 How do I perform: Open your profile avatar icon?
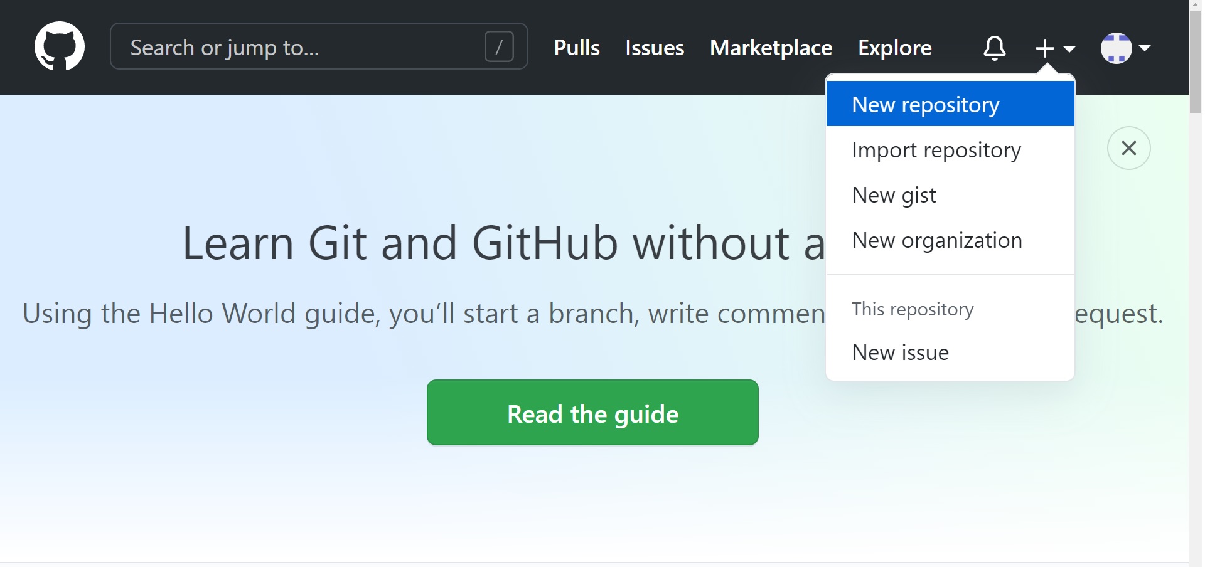point(1118,48)
